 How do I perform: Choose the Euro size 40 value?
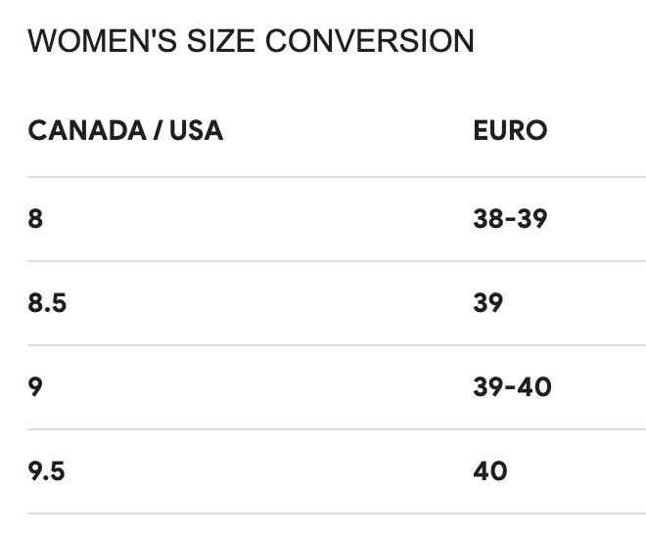(x=490, y=470)
